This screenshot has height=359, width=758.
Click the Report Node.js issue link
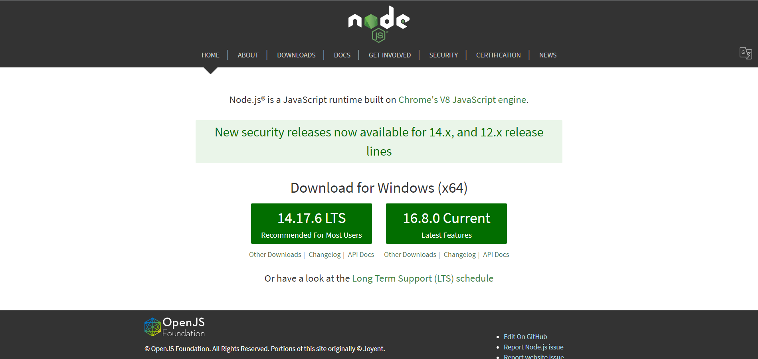533,347
